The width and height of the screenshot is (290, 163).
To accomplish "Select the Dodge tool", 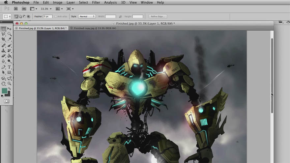I will 9,61.
